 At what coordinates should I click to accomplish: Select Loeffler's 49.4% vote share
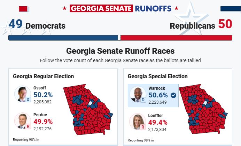158,122
